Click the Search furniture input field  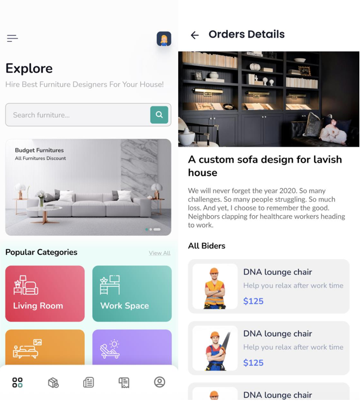(x=78, y=115)
